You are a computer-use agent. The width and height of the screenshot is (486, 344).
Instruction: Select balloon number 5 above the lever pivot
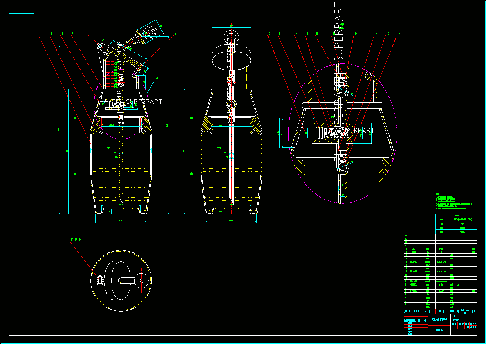tap(90, 34)
